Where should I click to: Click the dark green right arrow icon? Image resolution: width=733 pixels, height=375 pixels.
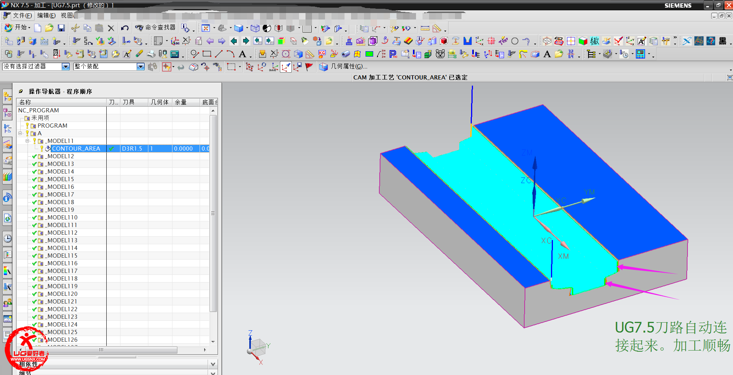tap(246, 41)
